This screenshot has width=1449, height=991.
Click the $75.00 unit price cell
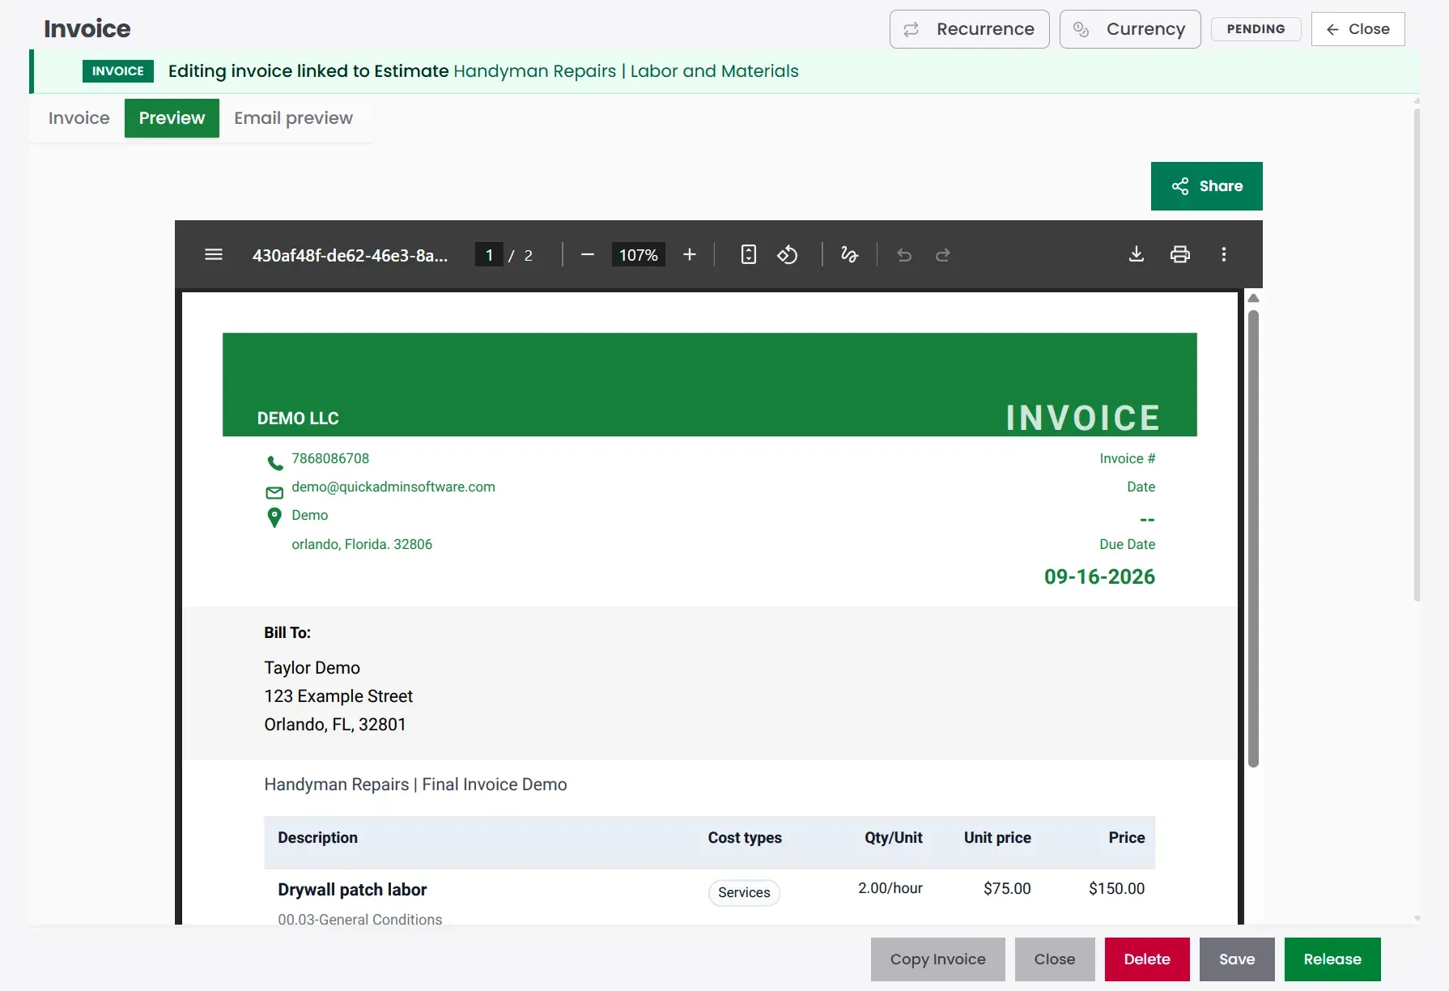pyautogui.click(x=1007, y=888)
